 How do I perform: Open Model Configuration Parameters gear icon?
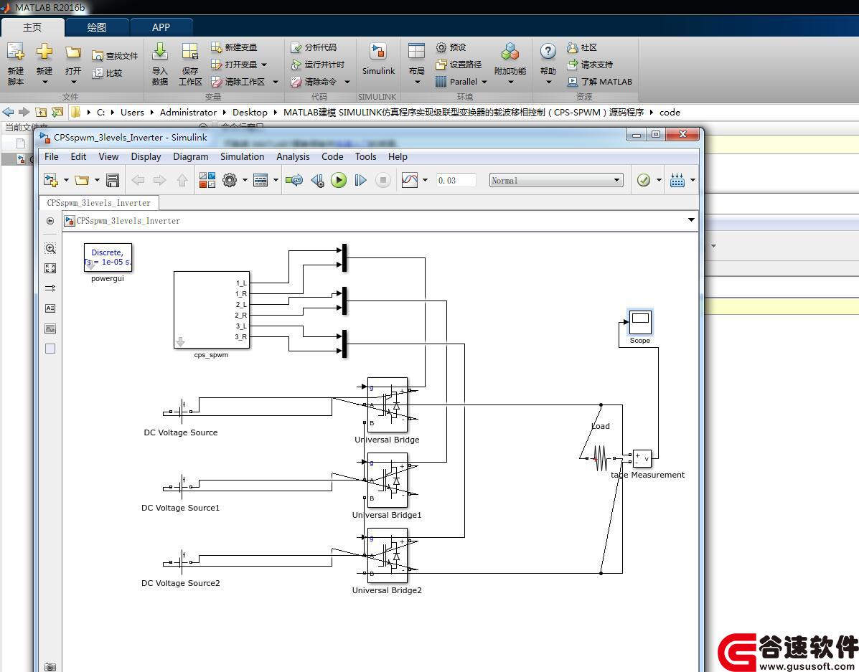[230, 180]
